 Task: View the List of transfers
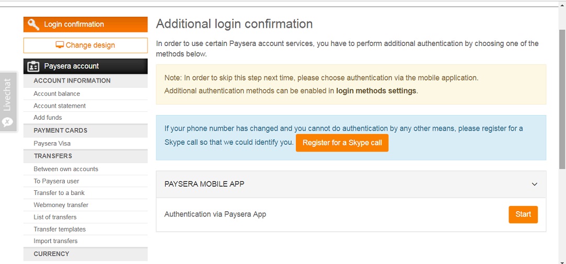coord(55,217)
